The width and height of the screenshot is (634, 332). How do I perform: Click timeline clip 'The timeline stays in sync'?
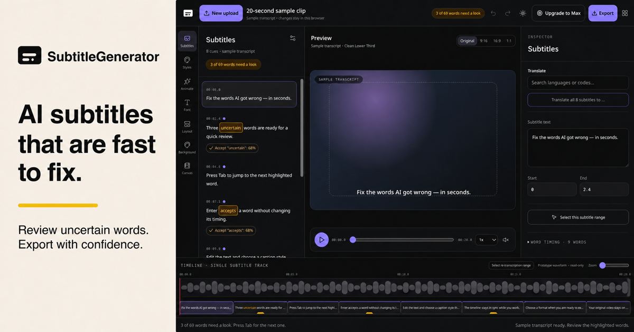tap(492, 308)
